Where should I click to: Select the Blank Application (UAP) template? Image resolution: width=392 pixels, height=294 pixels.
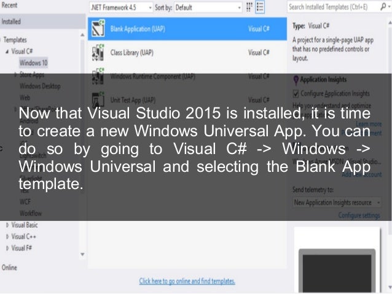187,29
